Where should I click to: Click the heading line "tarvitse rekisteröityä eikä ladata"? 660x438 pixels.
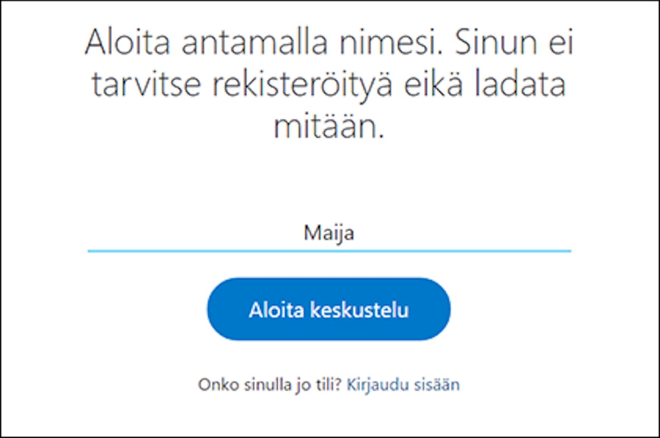coord(329,84)
